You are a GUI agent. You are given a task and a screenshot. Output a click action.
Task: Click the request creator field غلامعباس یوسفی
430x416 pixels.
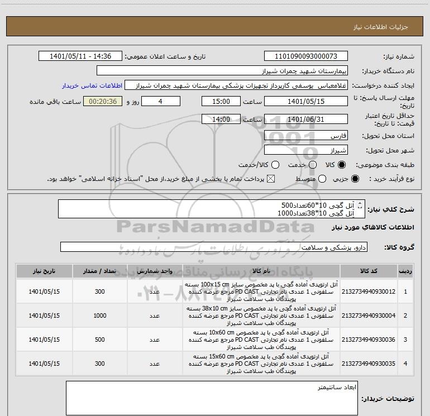236,85
